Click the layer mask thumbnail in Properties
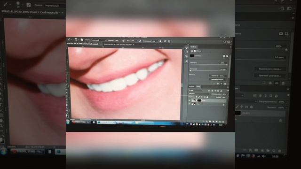 point(192,56)
